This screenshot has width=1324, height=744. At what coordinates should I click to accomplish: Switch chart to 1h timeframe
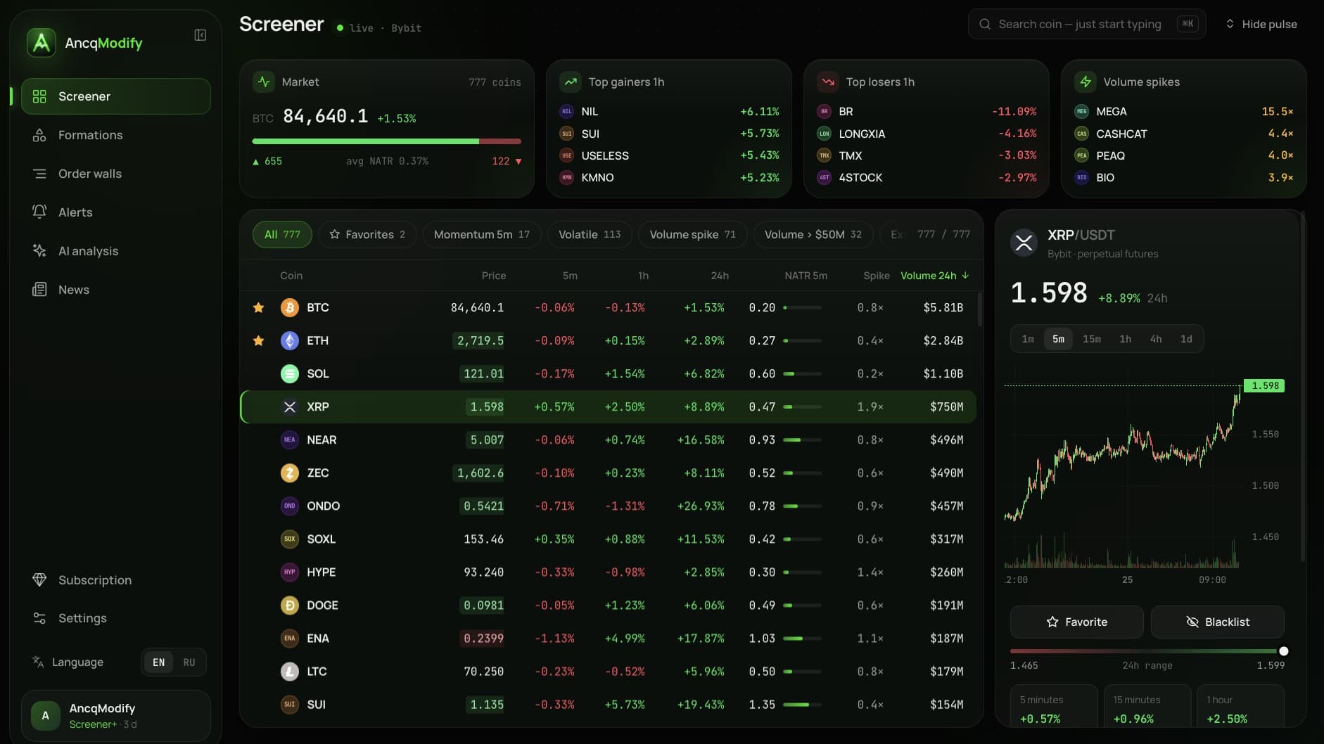tap(1126, 339)
